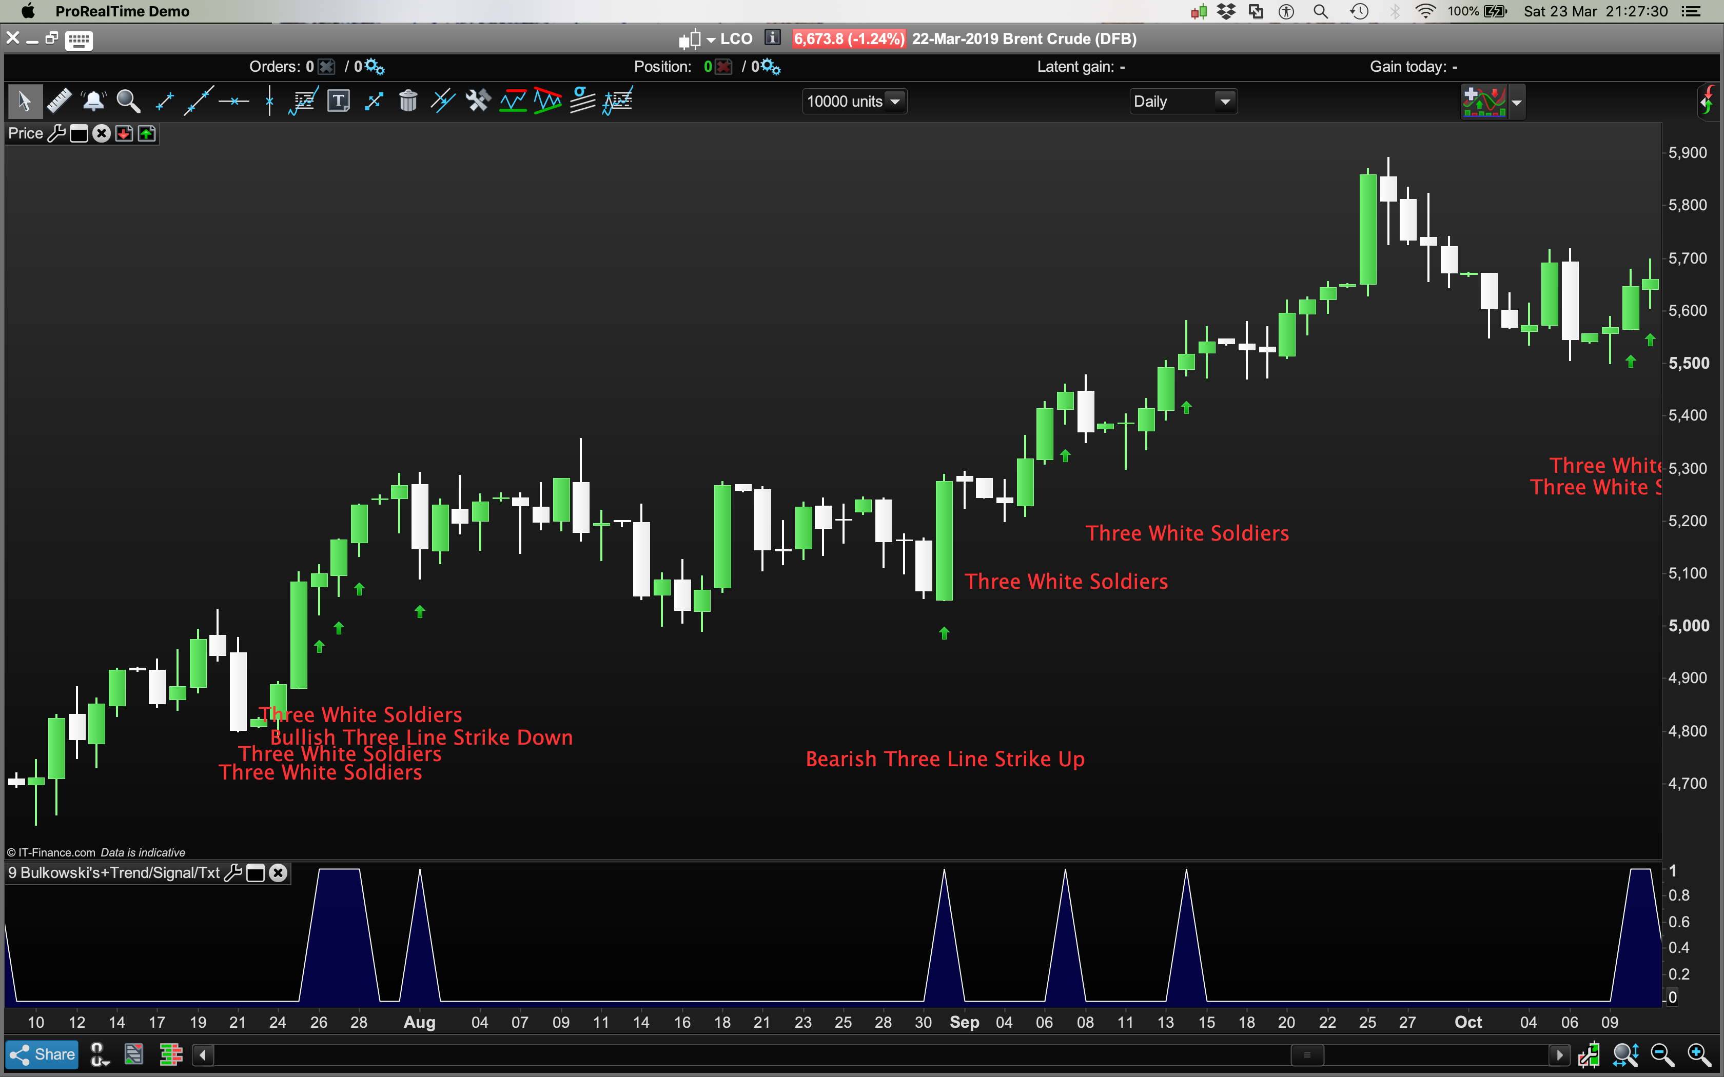Click the left scroll arrow of the timeline
This screenshot has width=1724, height=1077.
(204, 1054)
